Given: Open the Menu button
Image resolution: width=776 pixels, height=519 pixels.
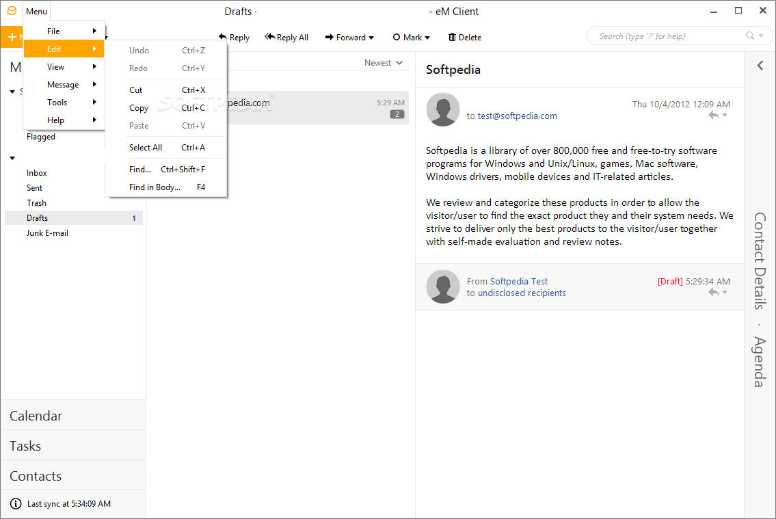Looking at the screenshot, I should (x=37, y=12).
